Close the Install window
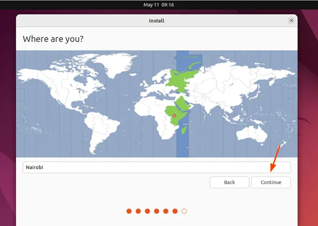The height and width of the screenshot is (226, 318). coord(291,20)
